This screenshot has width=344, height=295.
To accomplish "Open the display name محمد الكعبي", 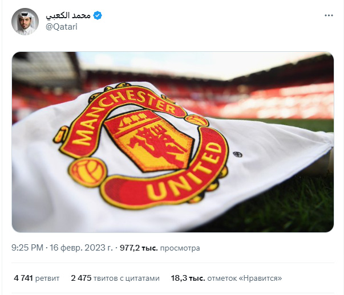I will [x=68, y=15].
